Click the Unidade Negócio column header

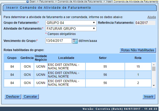click(x=41, y=58)
